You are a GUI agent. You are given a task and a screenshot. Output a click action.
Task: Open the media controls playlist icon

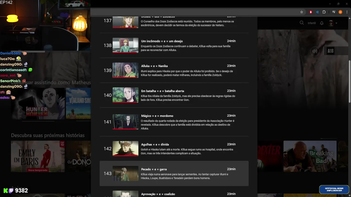click(334, 12)
